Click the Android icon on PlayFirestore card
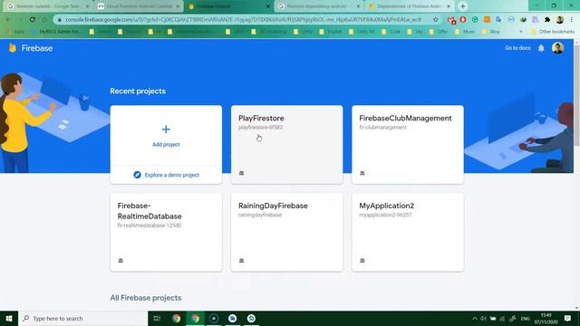 click(242, 173)
